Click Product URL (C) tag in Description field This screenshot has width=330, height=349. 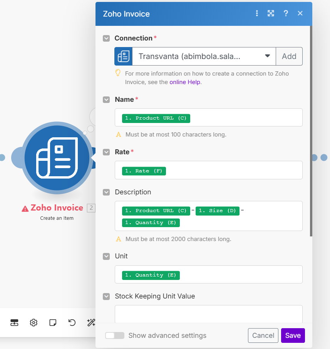[156, 211]
